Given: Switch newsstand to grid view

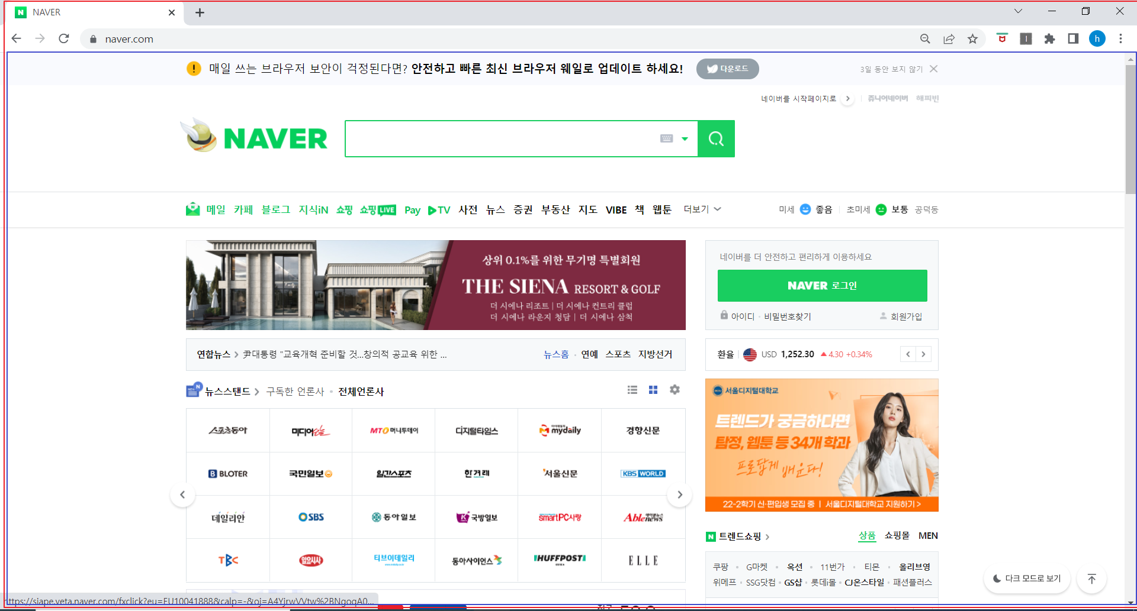Looking at the screenshot, I should tap(653, 390).
